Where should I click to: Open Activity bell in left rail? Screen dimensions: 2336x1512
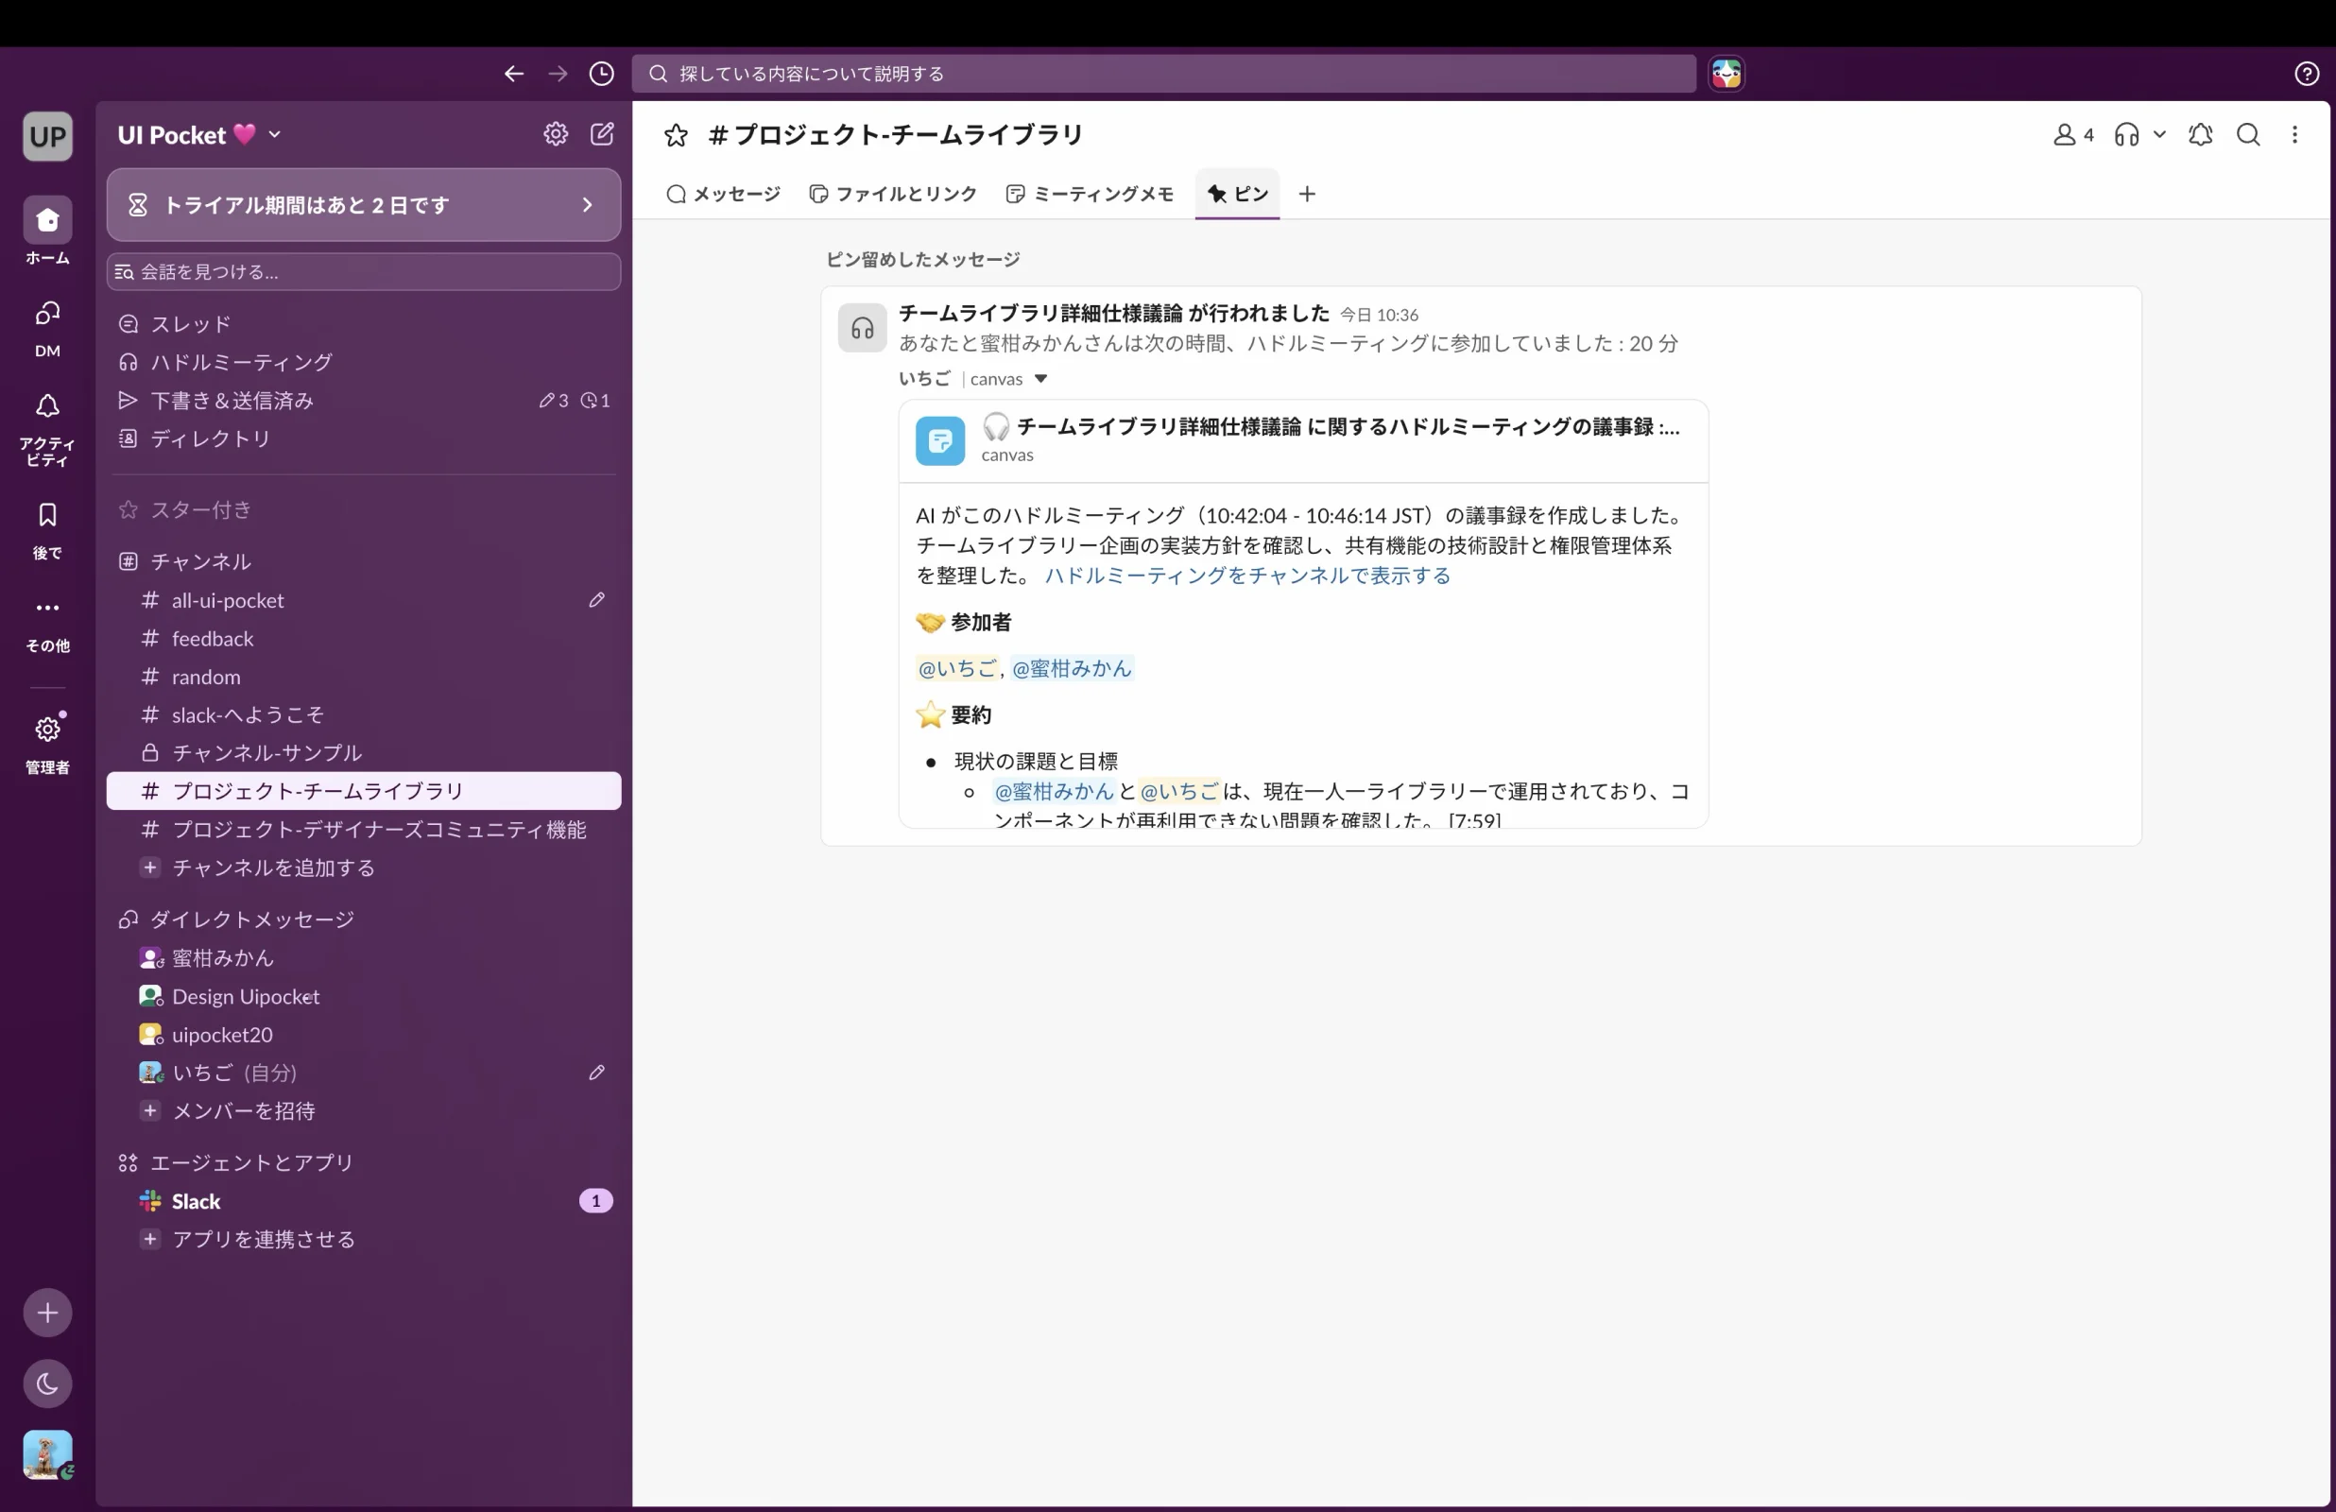point(47,428)
